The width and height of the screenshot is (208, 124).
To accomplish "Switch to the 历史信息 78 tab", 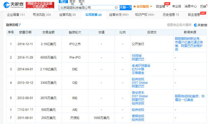I will 171,15.
